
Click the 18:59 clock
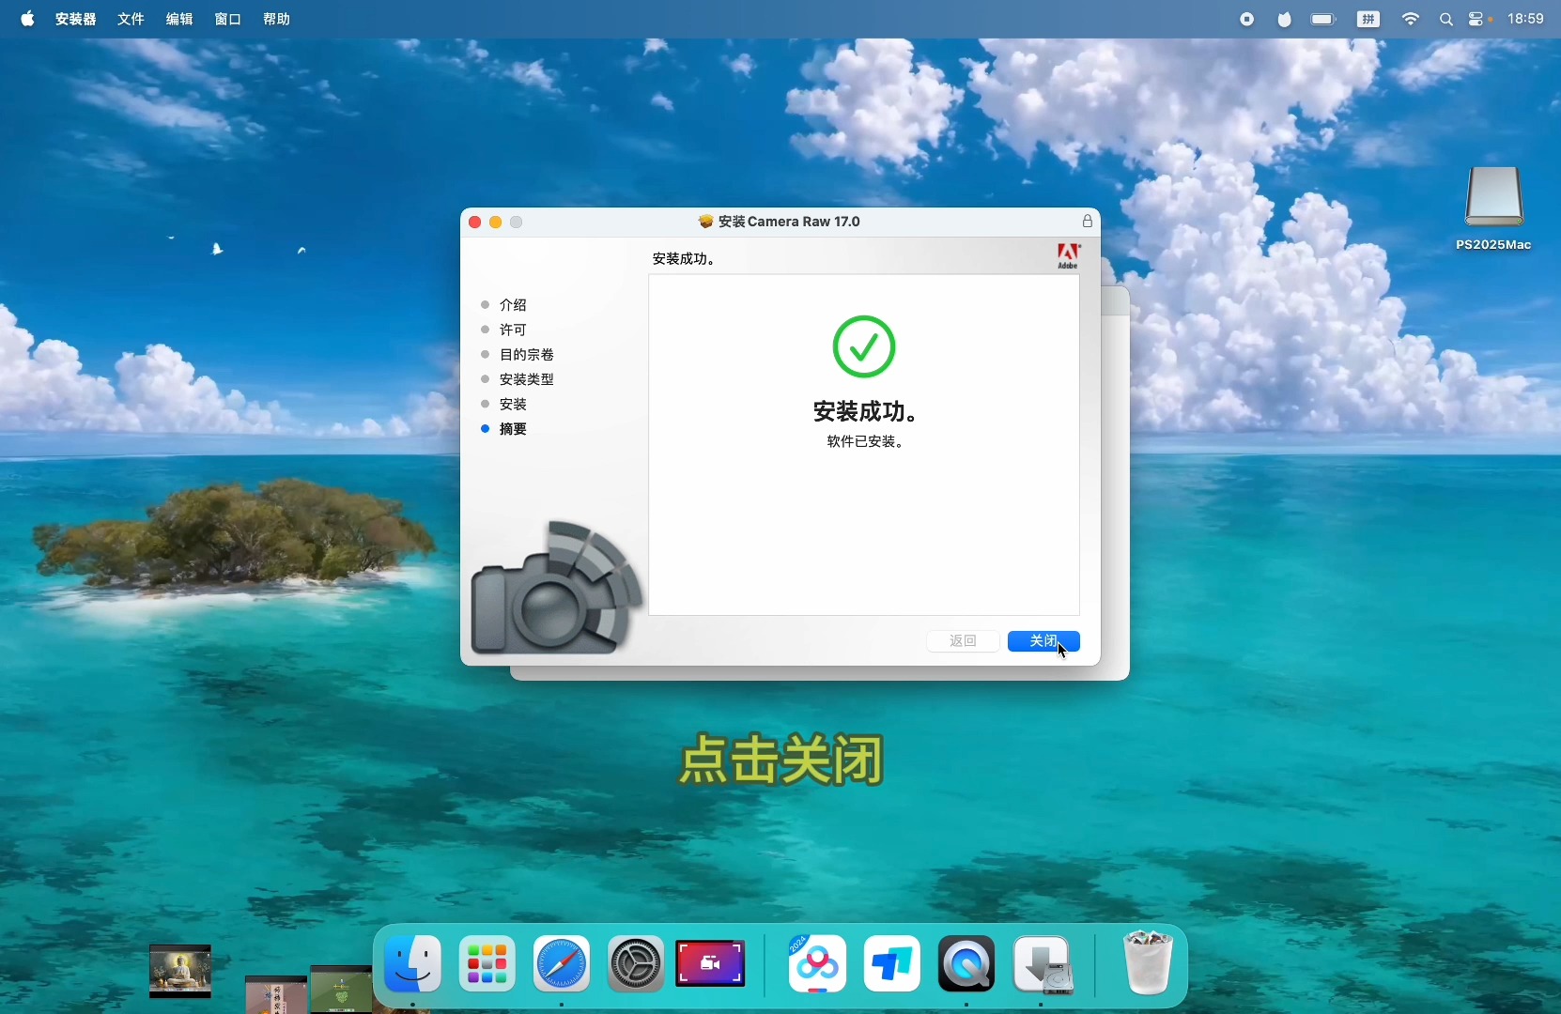(x=1526, y=19)
